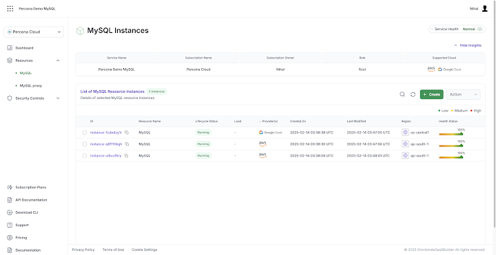
Task: Click the Support icon in sidebar
Action: coord(10,225)
